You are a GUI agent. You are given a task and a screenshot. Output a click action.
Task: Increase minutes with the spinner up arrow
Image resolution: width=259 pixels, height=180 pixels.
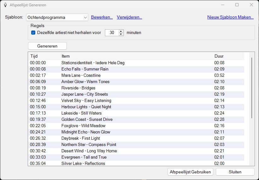[x=121, y=31]
